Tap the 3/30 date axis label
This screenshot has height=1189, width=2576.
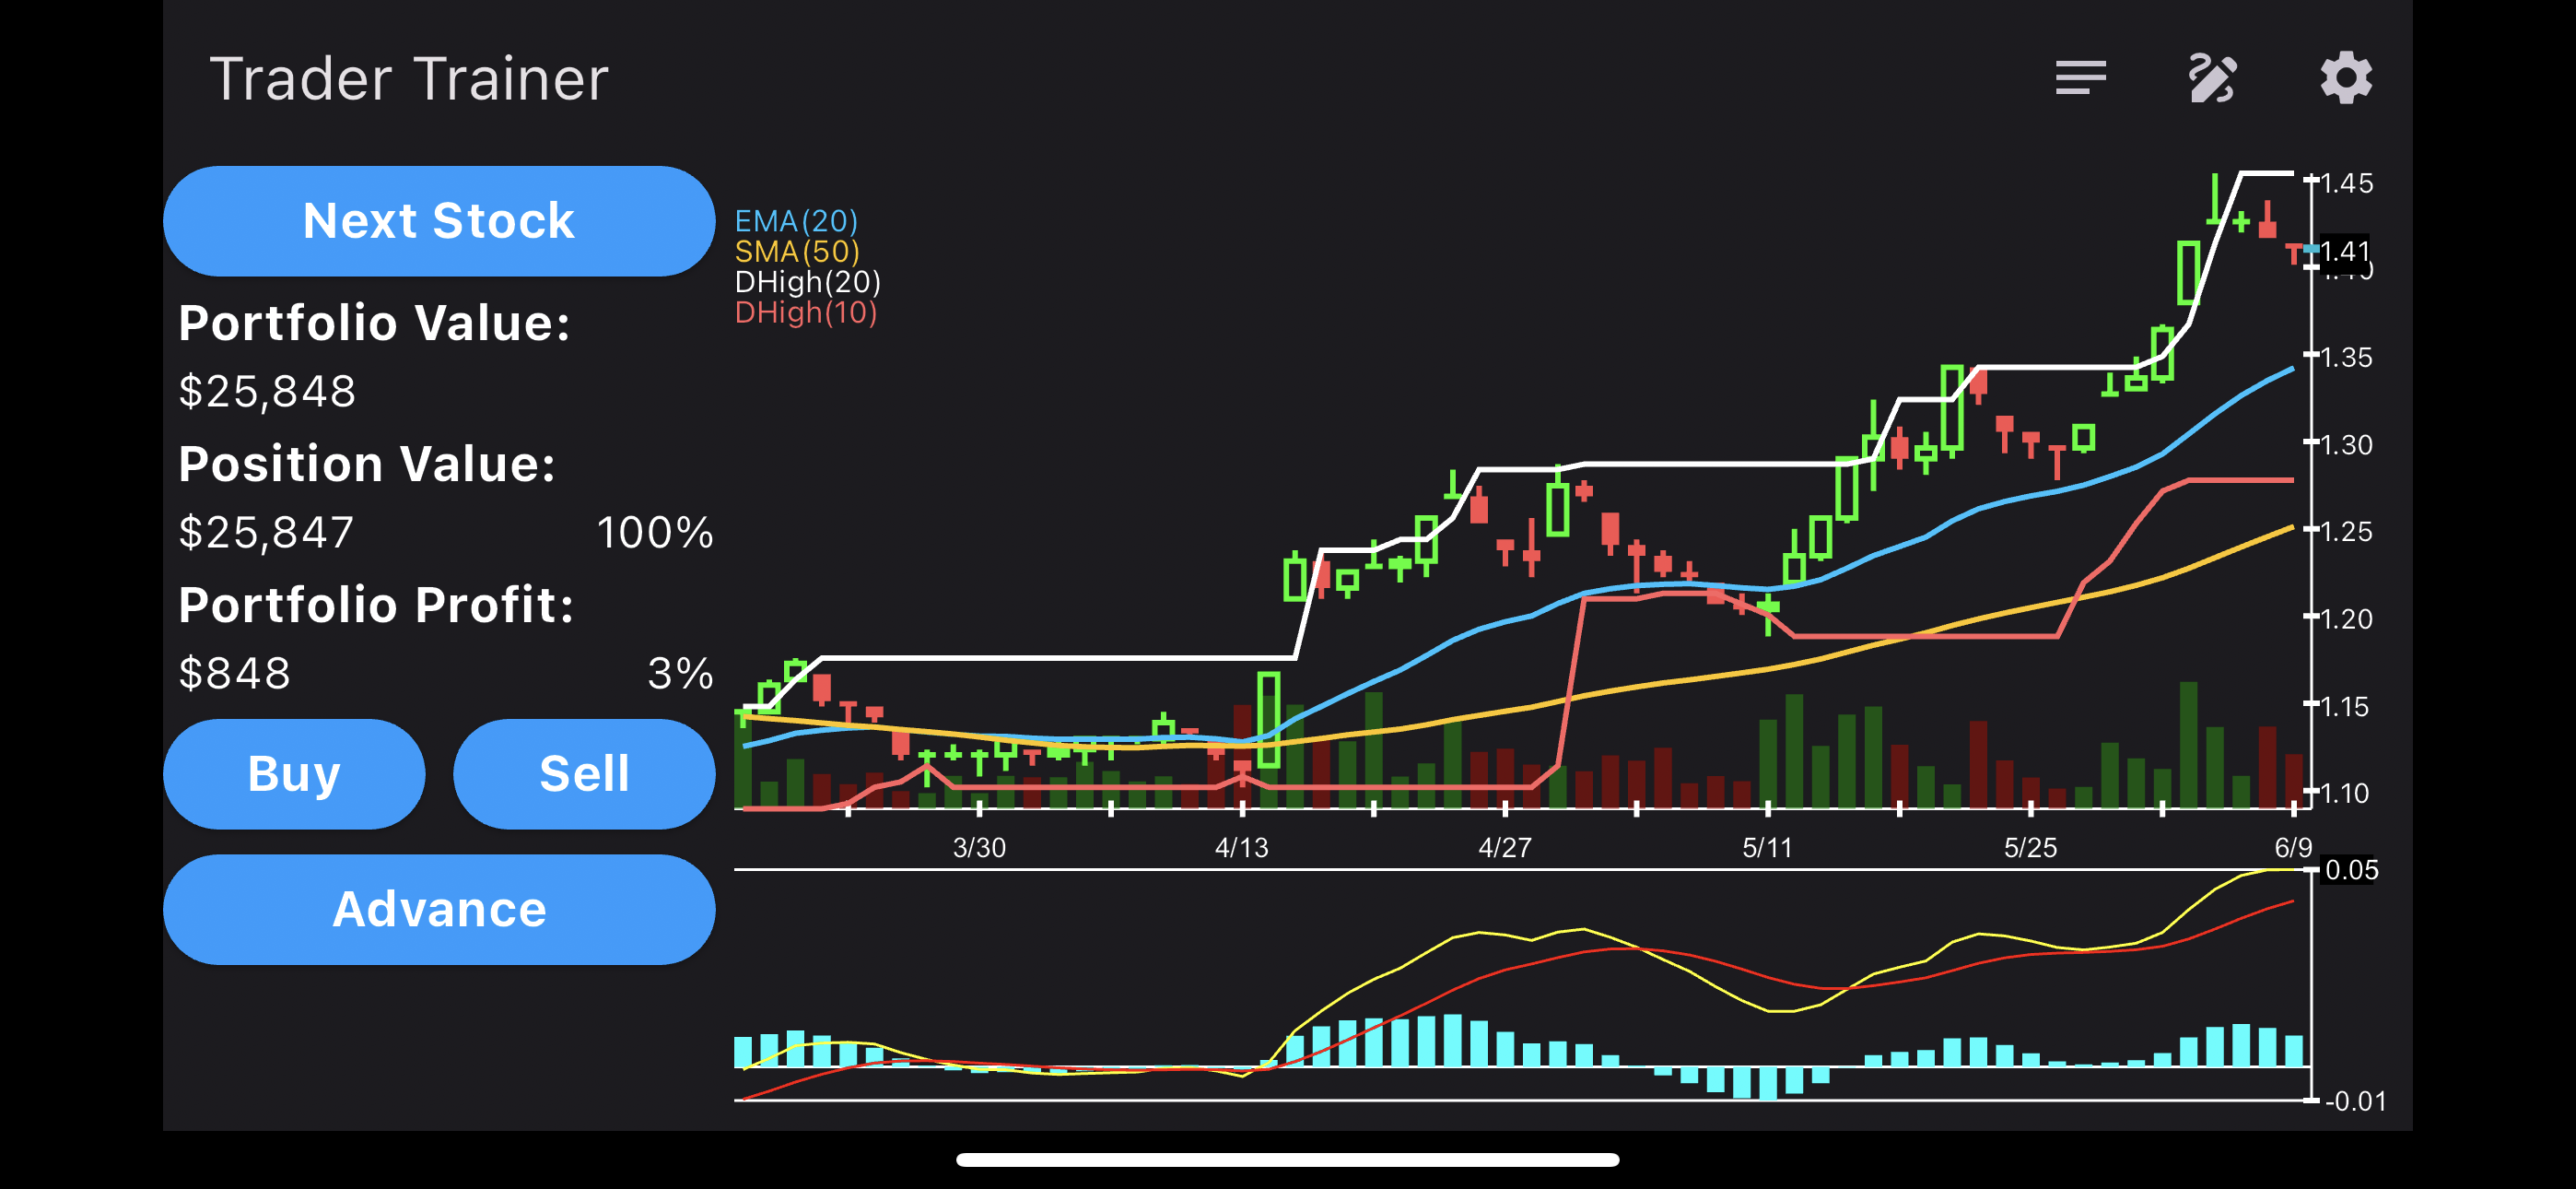pos(979,848)
